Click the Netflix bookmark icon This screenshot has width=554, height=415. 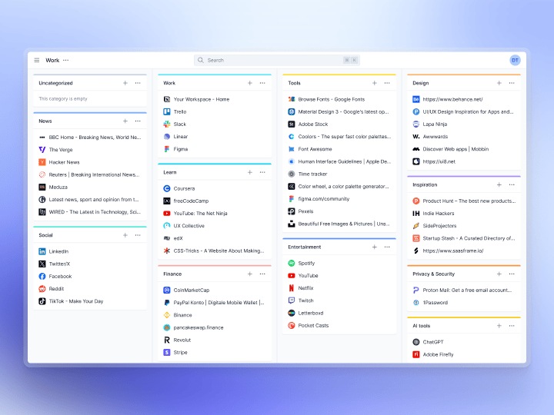click(292, 288)
